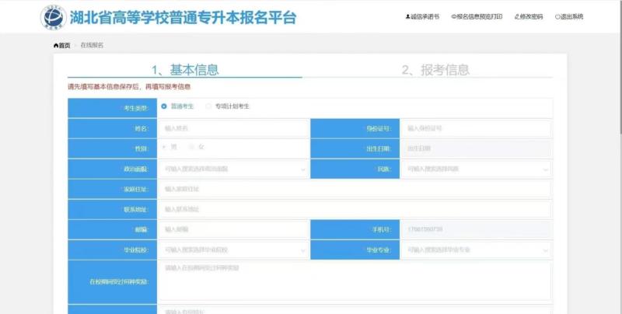This screenshot has height=314, width=622.
Task: Focus the 联系地址 input field
Action: pyautogui.click(x=355, y=209)
